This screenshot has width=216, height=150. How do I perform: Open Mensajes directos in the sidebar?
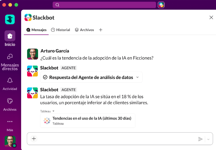(10, 56)
